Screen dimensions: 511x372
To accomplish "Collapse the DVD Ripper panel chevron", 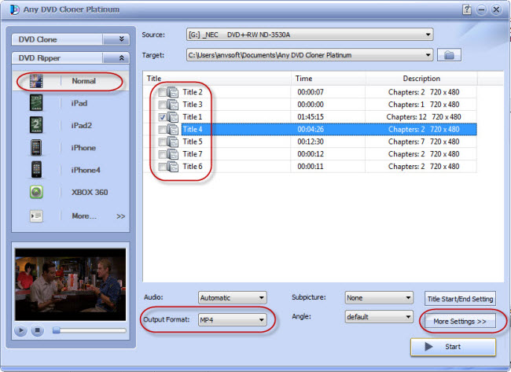I will 122,58.
